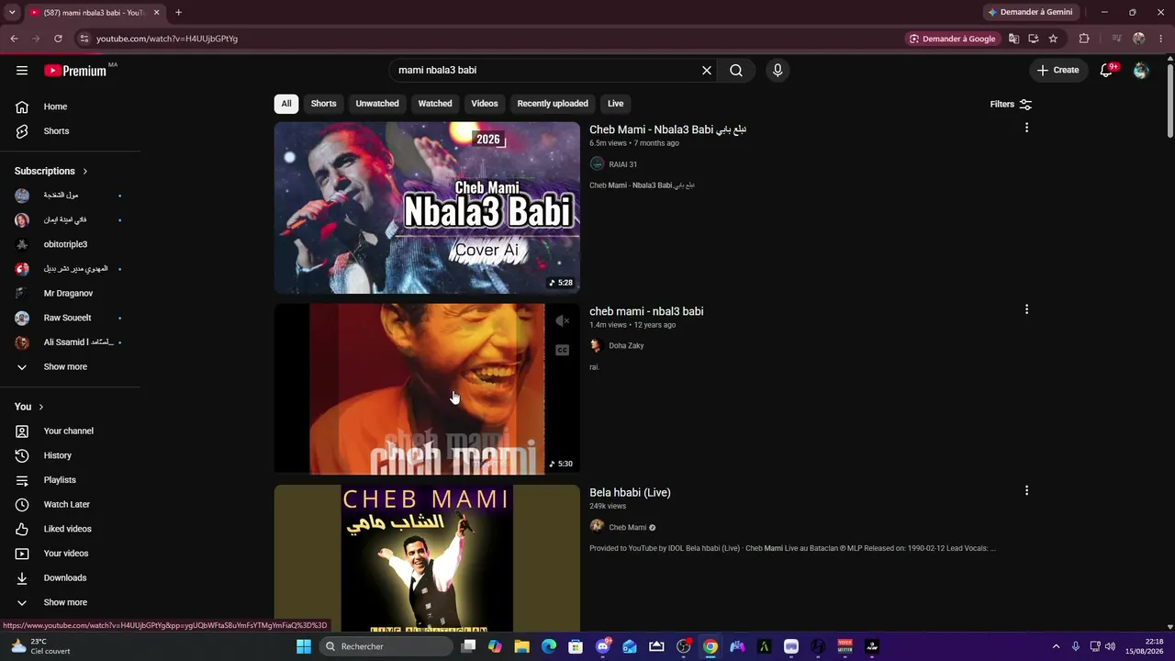Select the Live filter chip

[616, 104]
